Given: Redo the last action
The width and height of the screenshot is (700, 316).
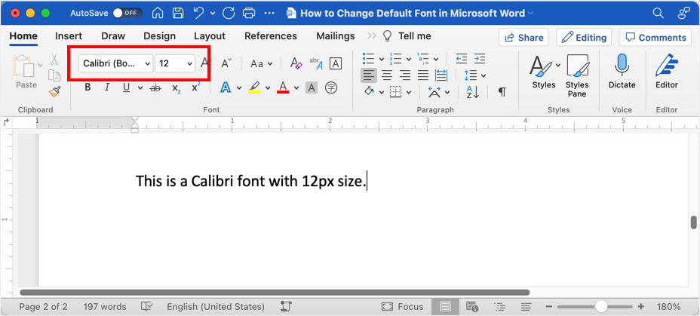Looking at the screenshot, I should tap(228, 13).
